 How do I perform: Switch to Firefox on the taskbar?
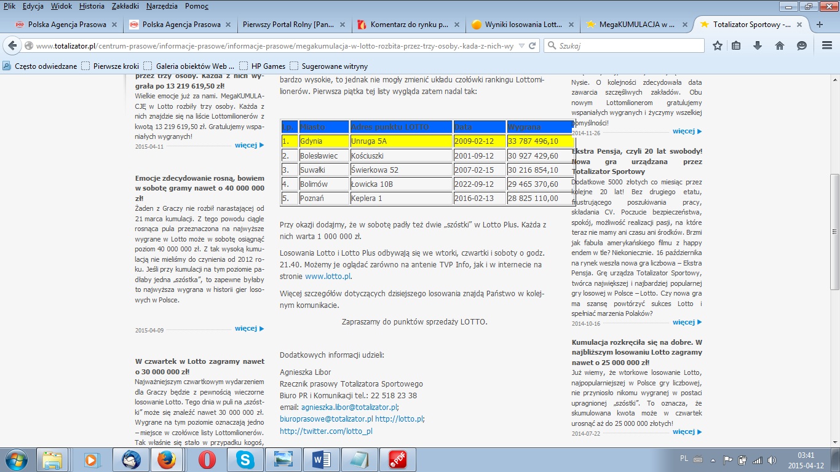coord(168,460)
